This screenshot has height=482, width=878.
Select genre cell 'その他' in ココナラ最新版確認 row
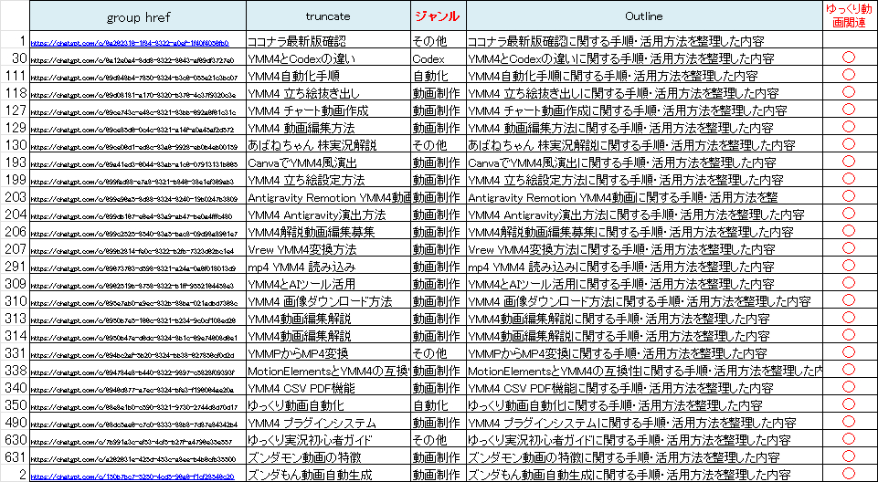point(438,40)
